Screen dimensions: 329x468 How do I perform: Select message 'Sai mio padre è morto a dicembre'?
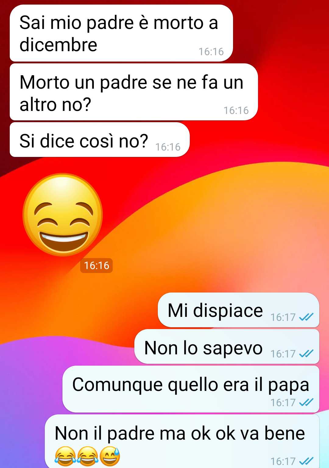[x=121, y=33]
